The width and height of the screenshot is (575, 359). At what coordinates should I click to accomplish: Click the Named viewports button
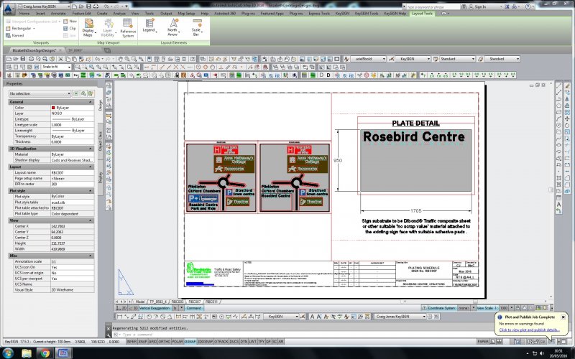[14, 35]
